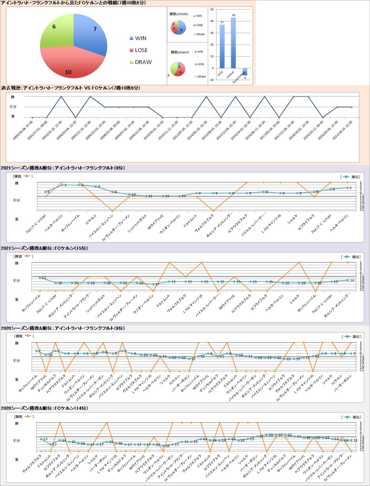
Task: Click rank point 5 in 2021 Frankfurt chart
Action: point(347,188)
